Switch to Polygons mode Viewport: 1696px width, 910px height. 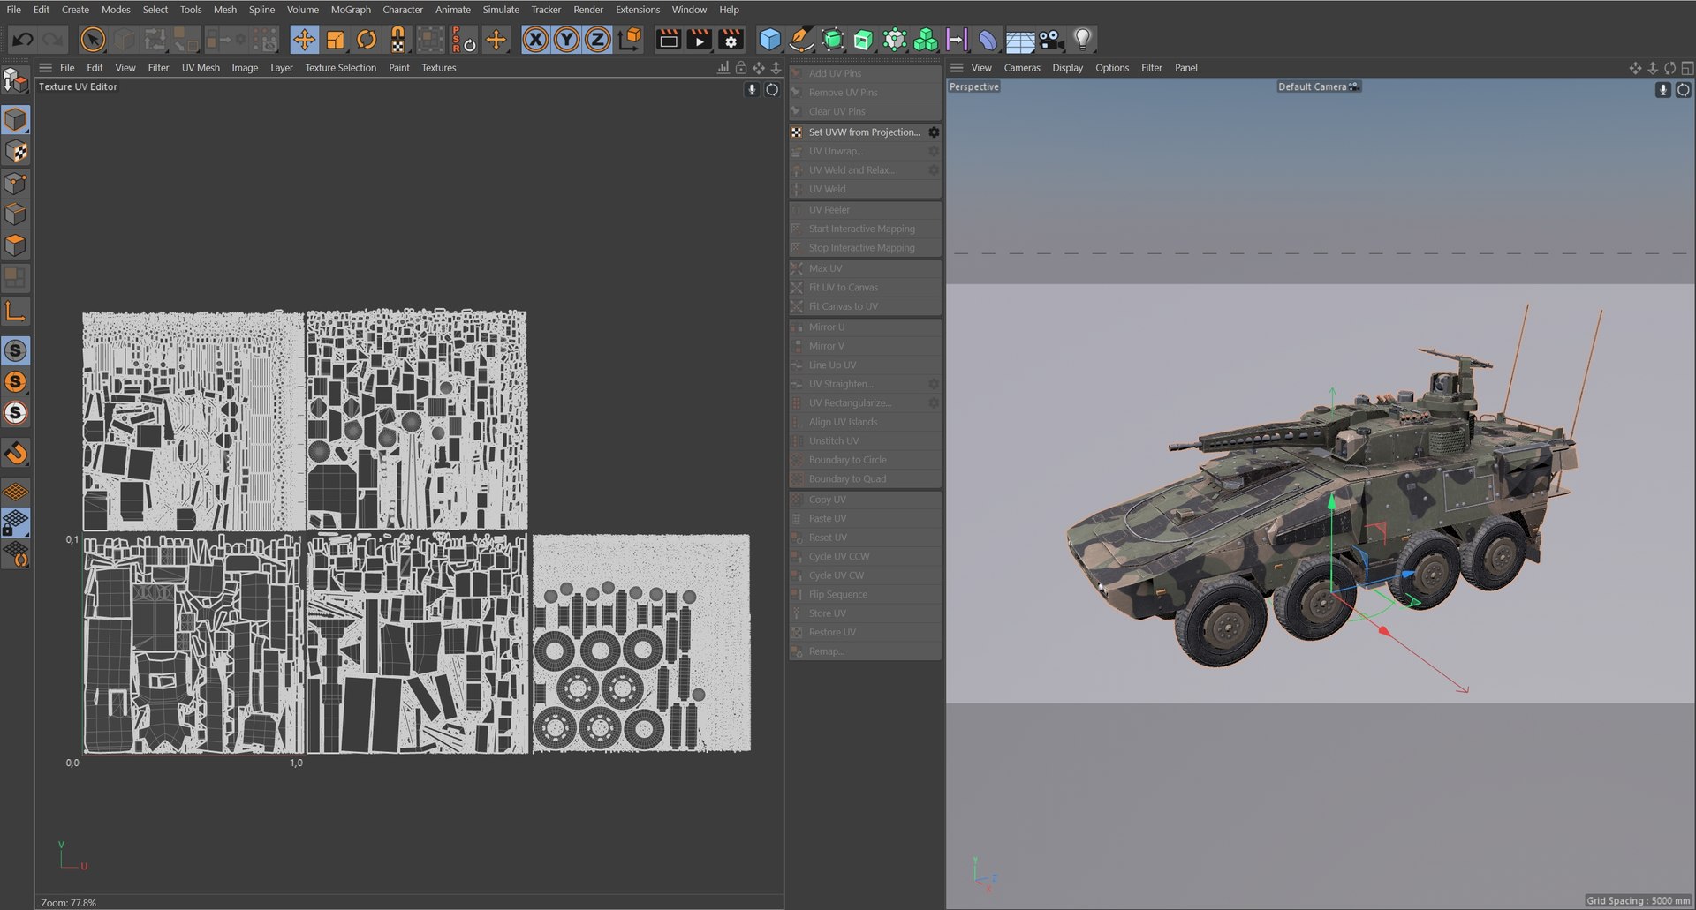pos(16,245)
